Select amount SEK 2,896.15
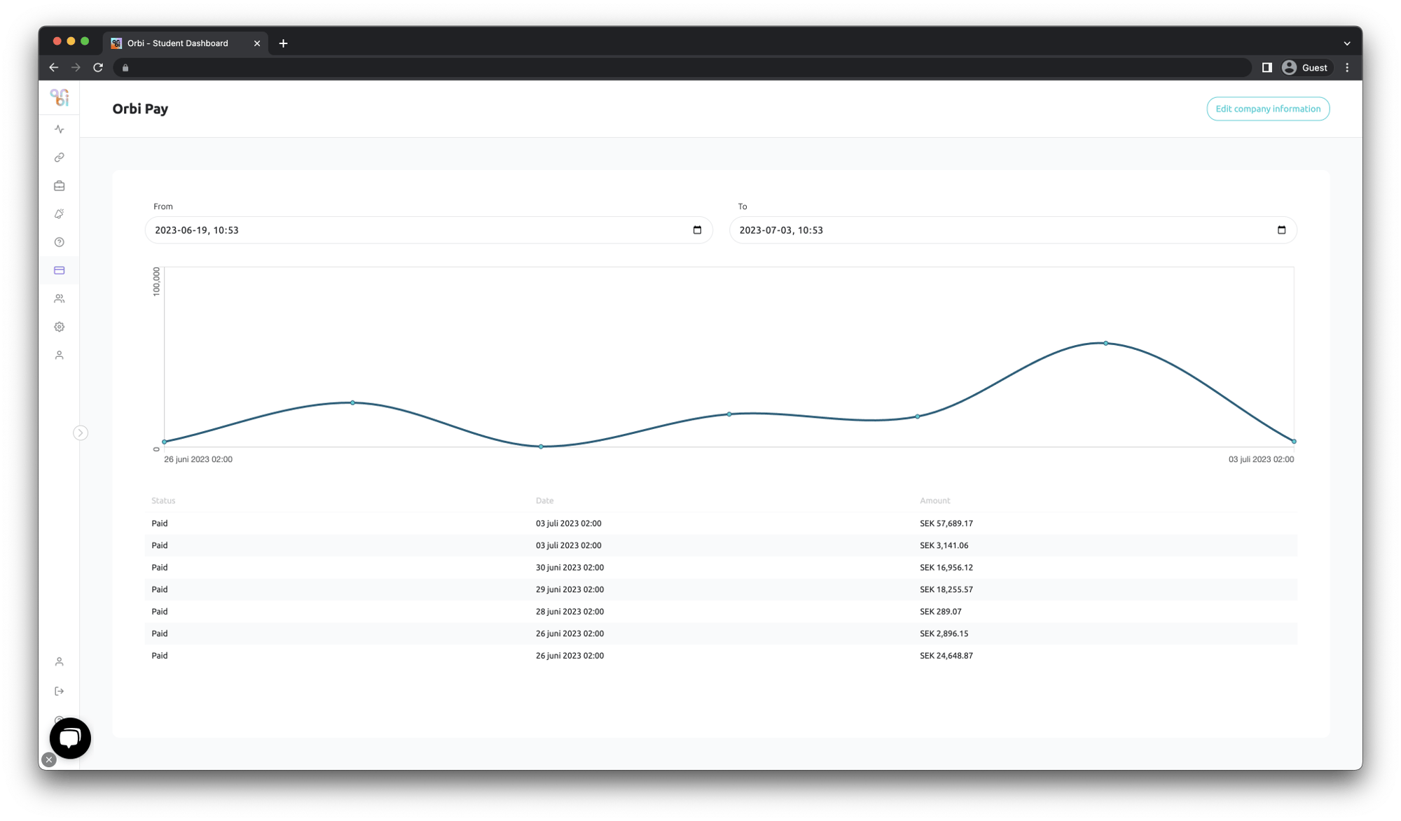 coord(944,633)
